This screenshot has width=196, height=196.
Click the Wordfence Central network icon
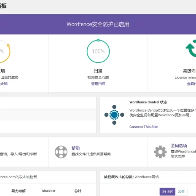[x=114, y=115]
